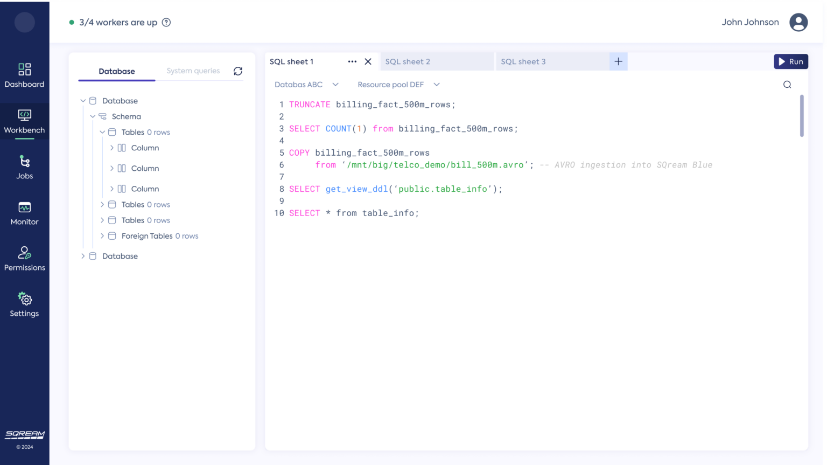The height and width of the screenshot is (465, 827).
Task: Expand the second Tables node
Action: pyautogui.click(x=102, y=205)
